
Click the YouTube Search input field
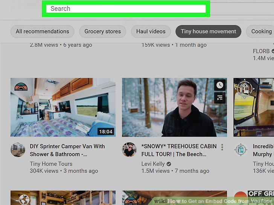[126, 9]
